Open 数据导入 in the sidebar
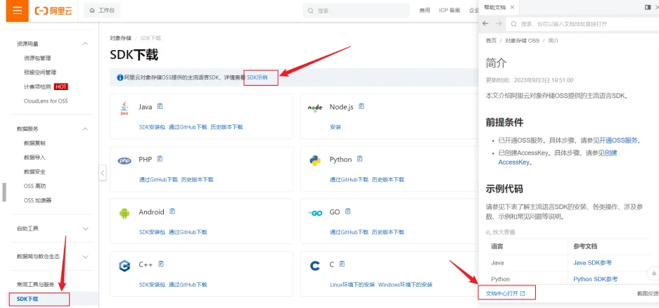The image size is (659, 308). [34, 157]
